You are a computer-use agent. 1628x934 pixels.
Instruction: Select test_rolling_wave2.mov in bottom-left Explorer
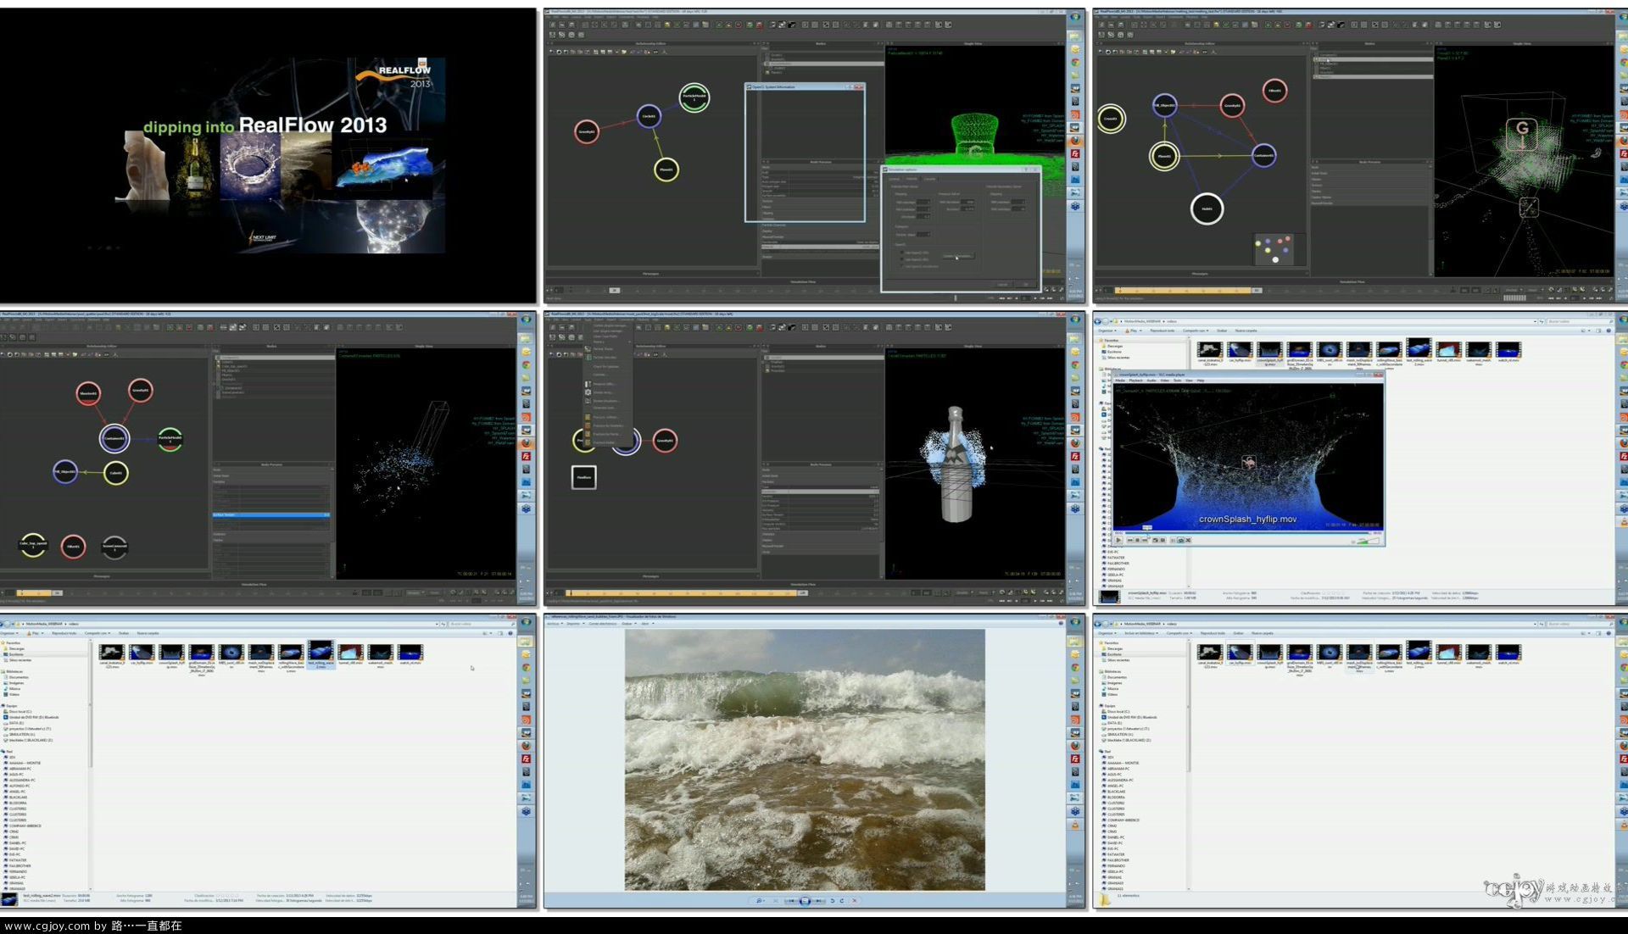321,655
